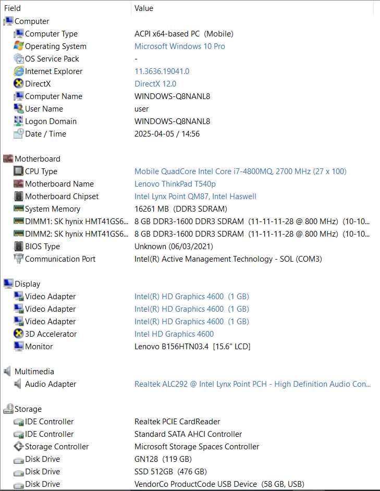Select the System Memory value 16261 MB
This screenshot has width=380, height=491.
tap(181, 209)
